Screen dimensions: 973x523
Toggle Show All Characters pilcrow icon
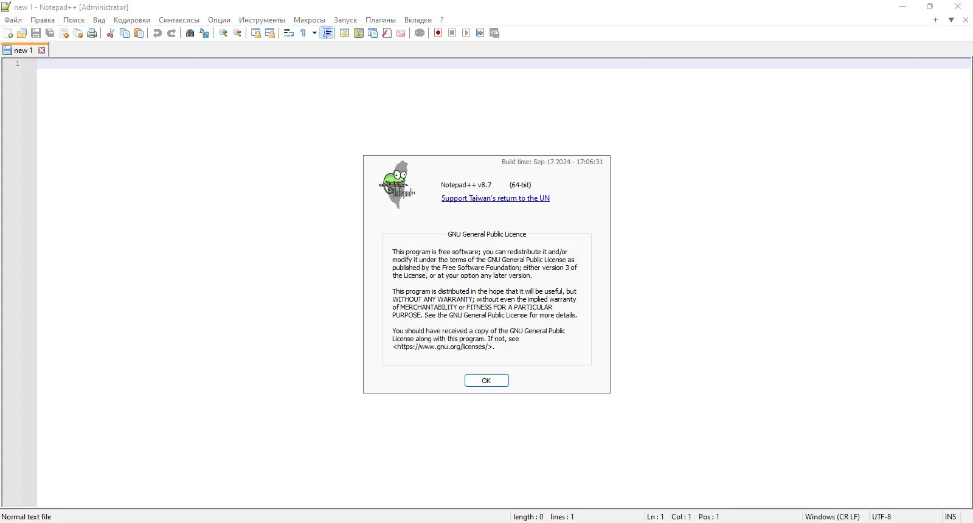[x=303, y=33]
